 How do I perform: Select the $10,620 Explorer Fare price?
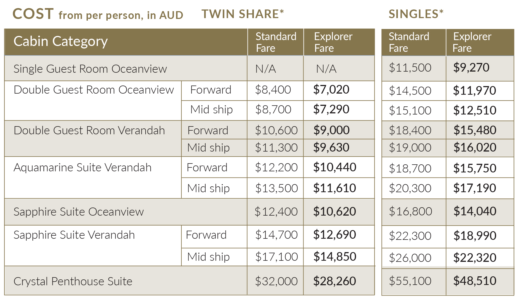[335, 211]
